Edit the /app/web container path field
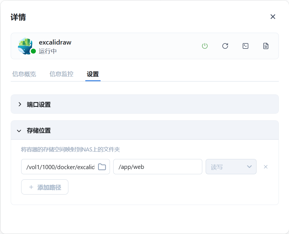Image resolution: width=289 pixels, height=234 pixels. click(158, 167)
